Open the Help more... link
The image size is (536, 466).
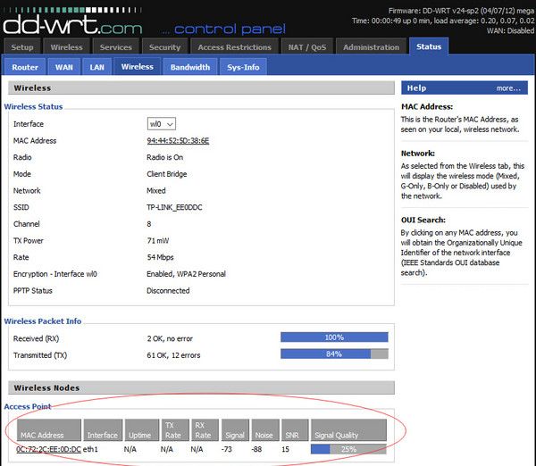[508, 88]
